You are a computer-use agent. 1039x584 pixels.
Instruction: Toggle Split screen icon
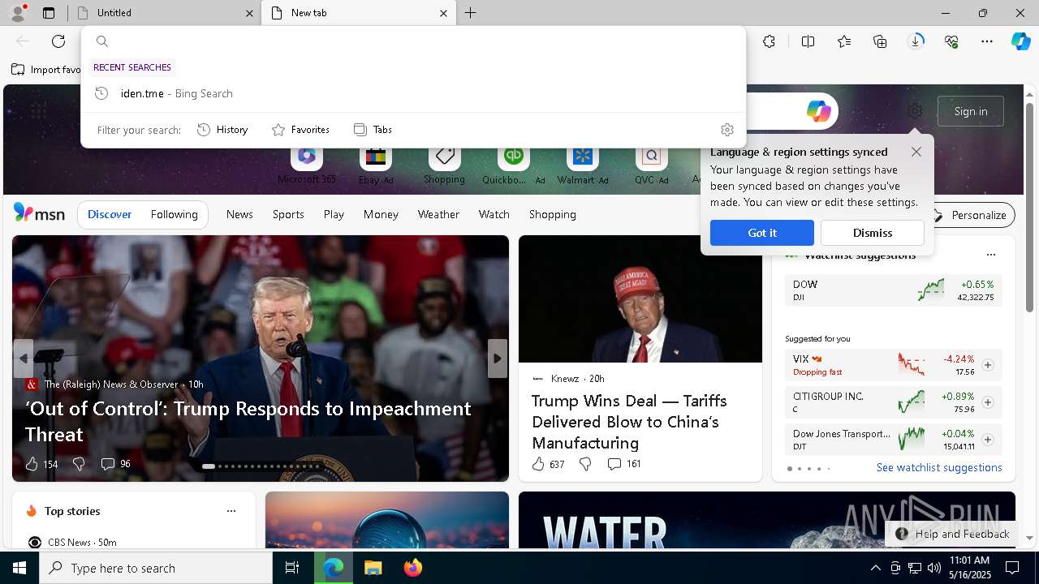coord(808,41)
